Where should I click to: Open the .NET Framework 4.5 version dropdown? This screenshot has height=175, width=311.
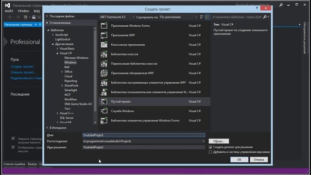[117, 17]
